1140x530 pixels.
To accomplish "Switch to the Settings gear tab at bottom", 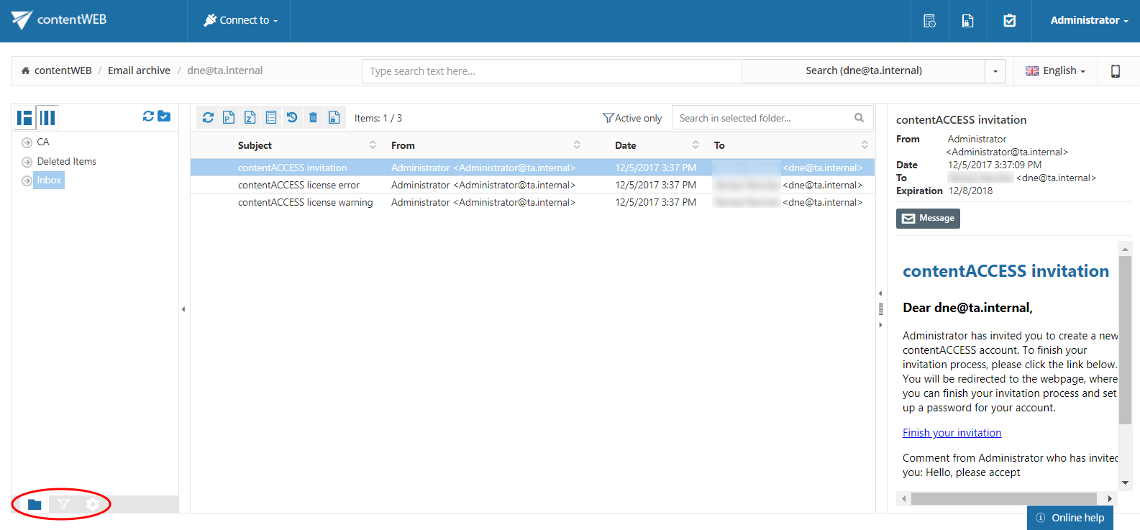I will pos(92,504).
